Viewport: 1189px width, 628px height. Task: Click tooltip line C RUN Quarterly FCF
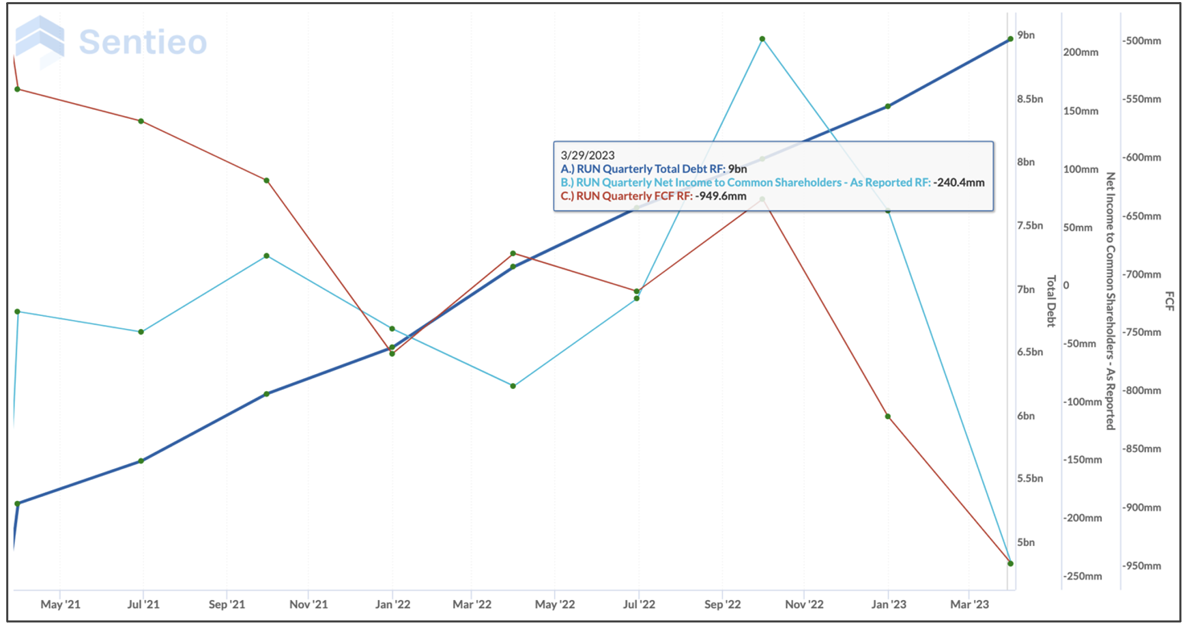[x=653, y=196]
